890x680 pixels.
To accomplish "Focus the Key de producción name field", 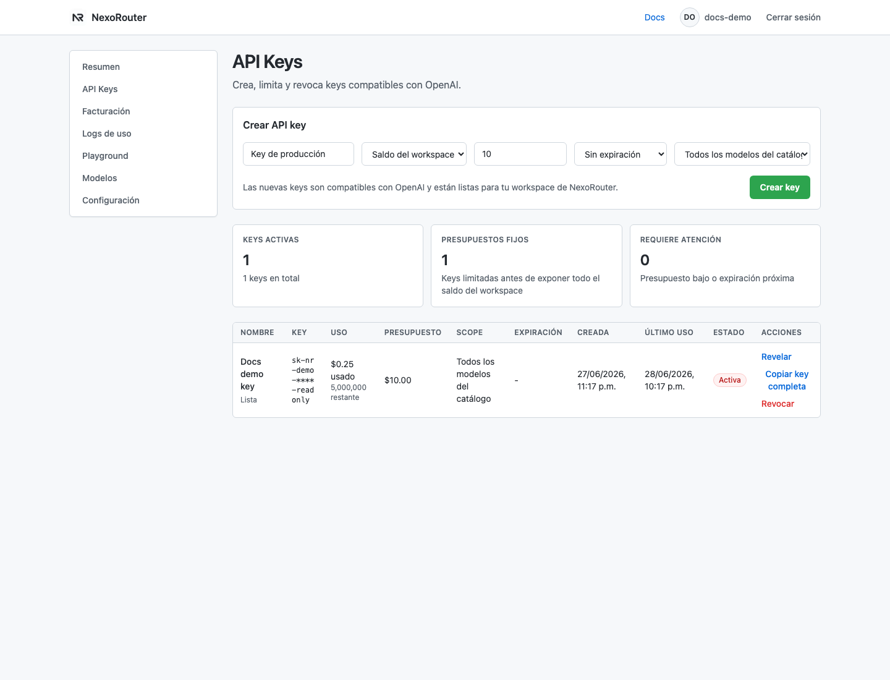I will (299, 154).
